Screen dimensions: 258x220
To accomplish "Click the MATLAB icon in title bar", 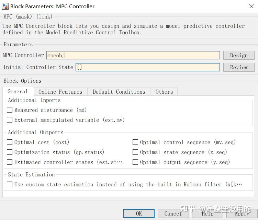I will point(5,6).
